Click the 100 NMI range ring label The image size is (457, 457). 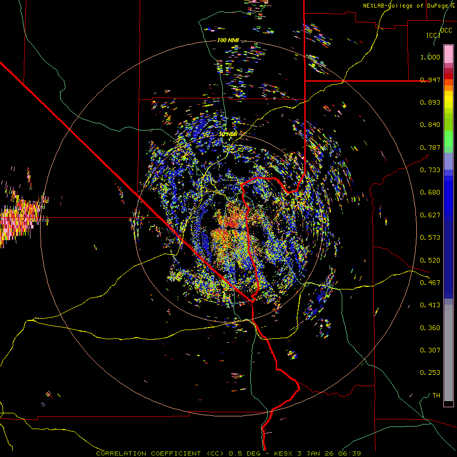pyautogui.click(x=228, y=40)
